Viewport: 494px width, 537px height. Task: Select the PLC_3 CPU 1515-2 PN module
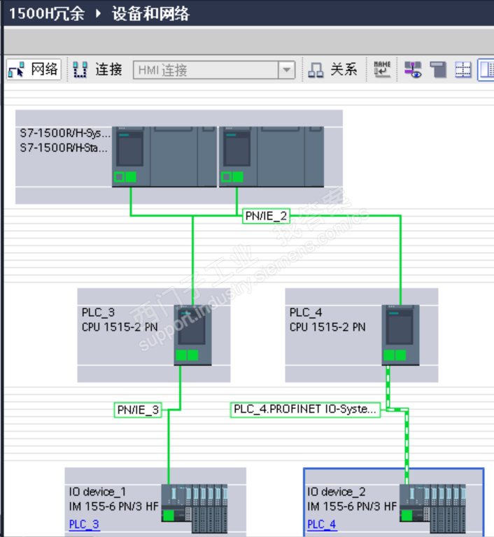192,335
